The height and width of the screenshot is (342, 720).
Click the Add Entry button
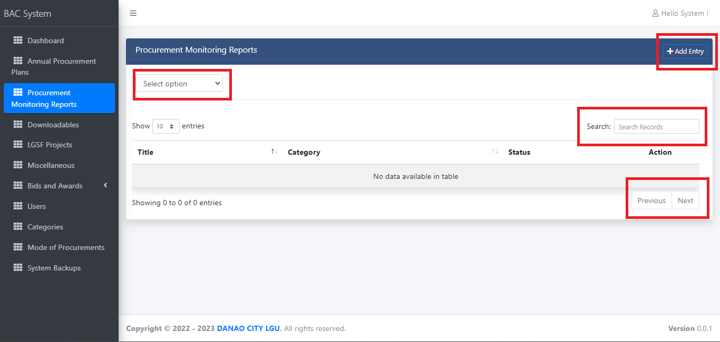685,51
